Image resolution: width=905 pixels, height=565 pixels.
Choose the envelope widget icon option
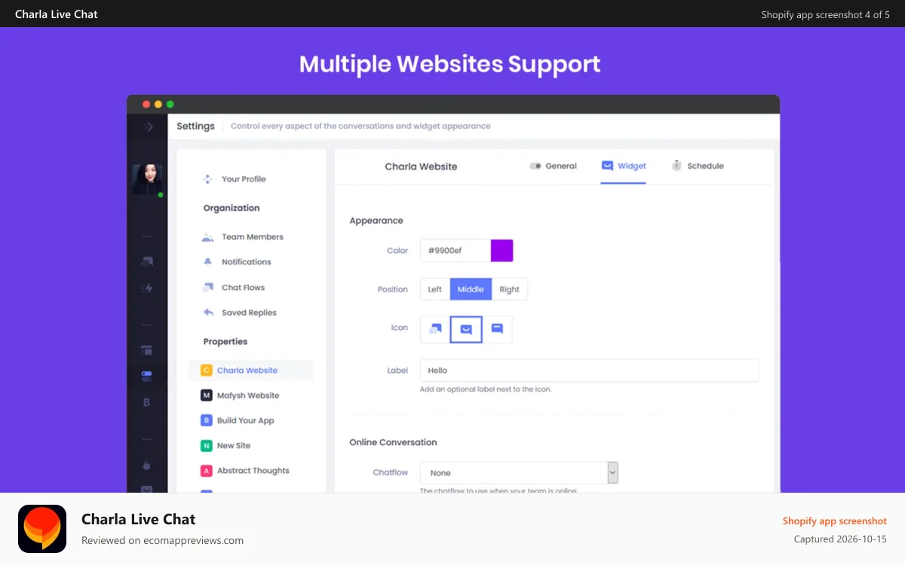466,328
